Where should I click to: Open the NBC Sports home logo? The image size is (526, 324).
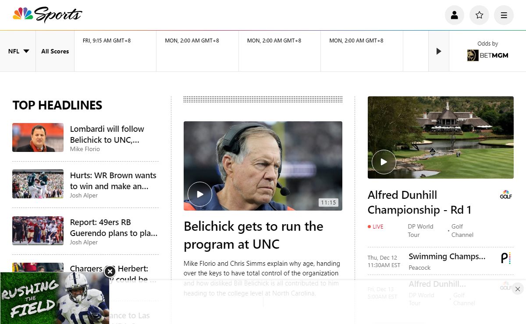[47, 14]
